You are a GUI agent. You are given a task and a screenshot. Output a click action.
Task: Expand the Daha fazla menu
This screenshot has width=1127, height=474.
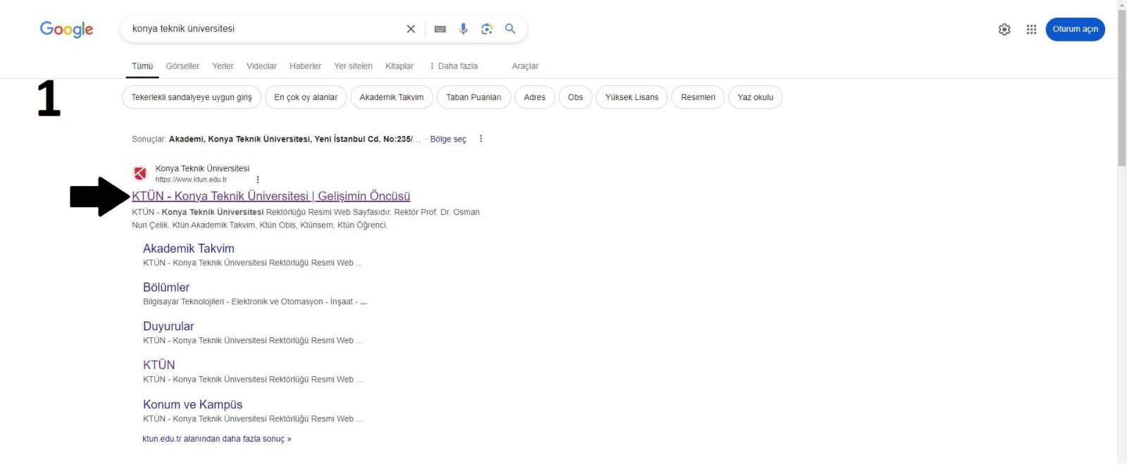454,66
